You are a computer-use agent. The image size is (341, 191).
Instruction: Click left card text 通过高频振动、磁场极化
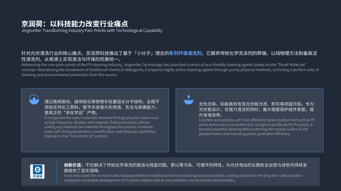[x=102, y=107]
